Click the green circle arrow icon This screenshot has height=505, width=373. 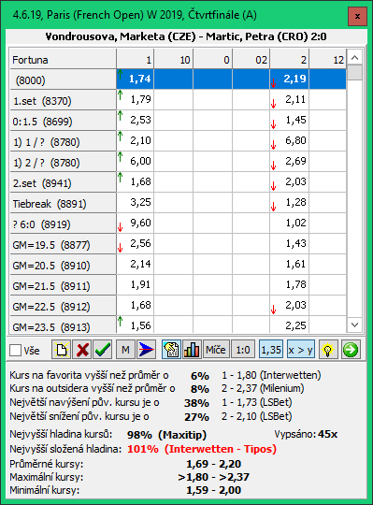pos(351,350)
